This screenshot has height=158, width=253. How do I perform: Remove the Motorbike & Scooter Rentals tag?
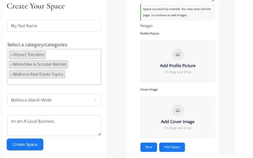click(x=12, y=65)
